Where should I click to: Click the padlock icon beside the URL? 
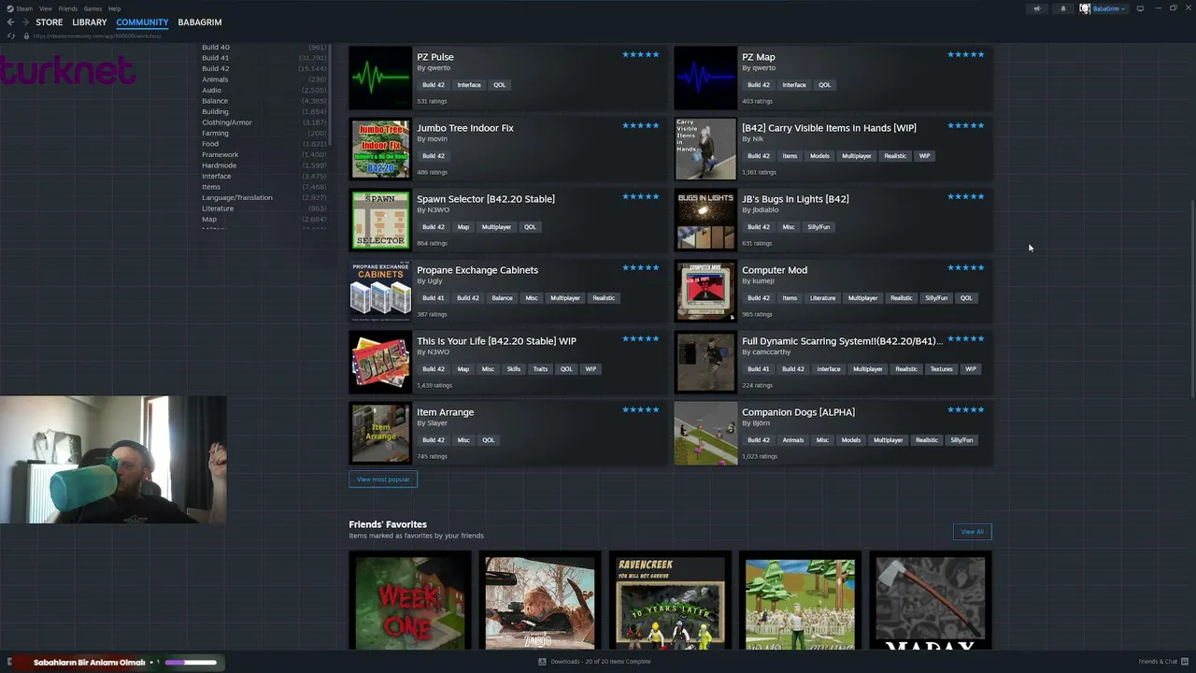point(26,36)
